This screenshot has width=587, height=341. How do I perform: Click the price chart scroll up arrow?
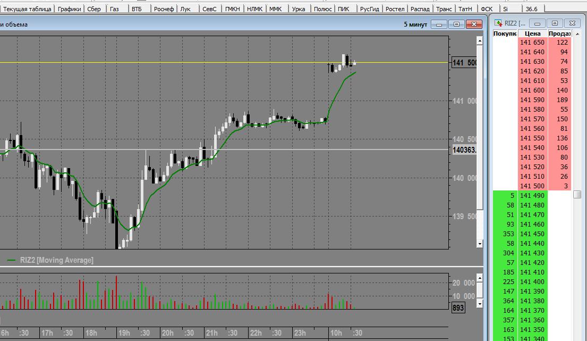click(x=480, y=41)
